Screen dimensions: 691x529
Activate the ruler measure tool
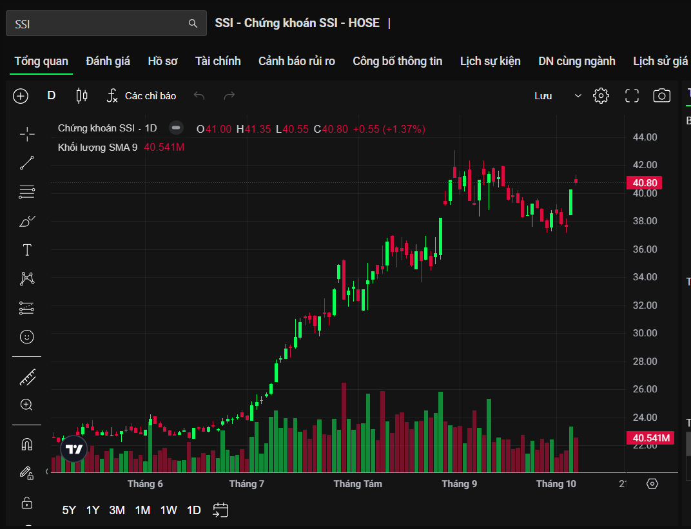27,378
